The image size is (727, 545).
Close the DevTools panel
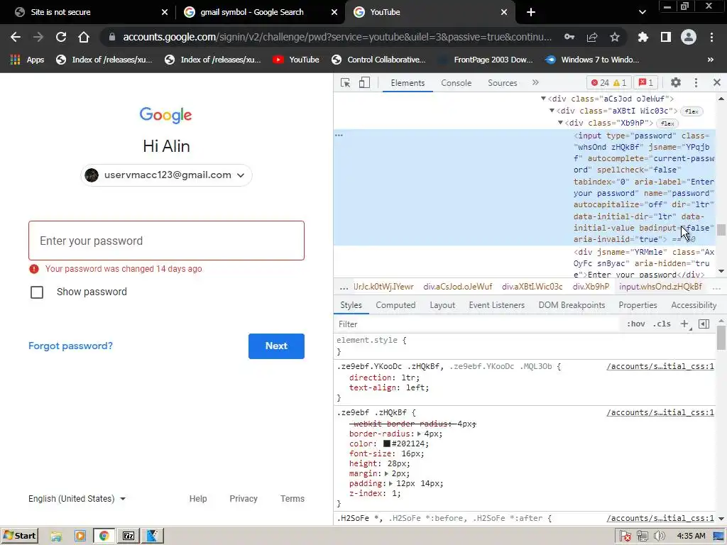[717, 82]
